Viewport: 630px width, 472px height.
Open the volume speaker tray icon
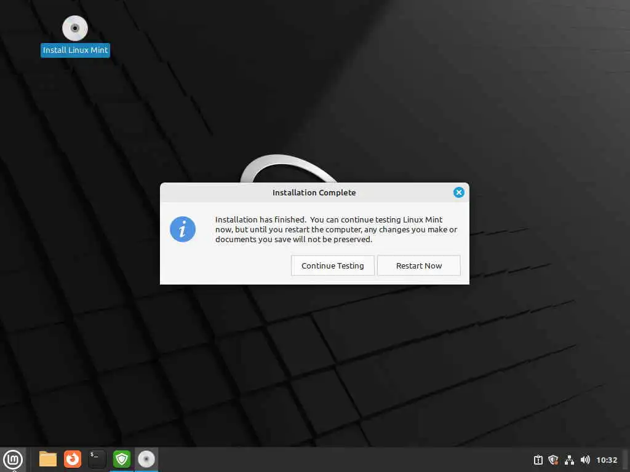pos(586,460)
